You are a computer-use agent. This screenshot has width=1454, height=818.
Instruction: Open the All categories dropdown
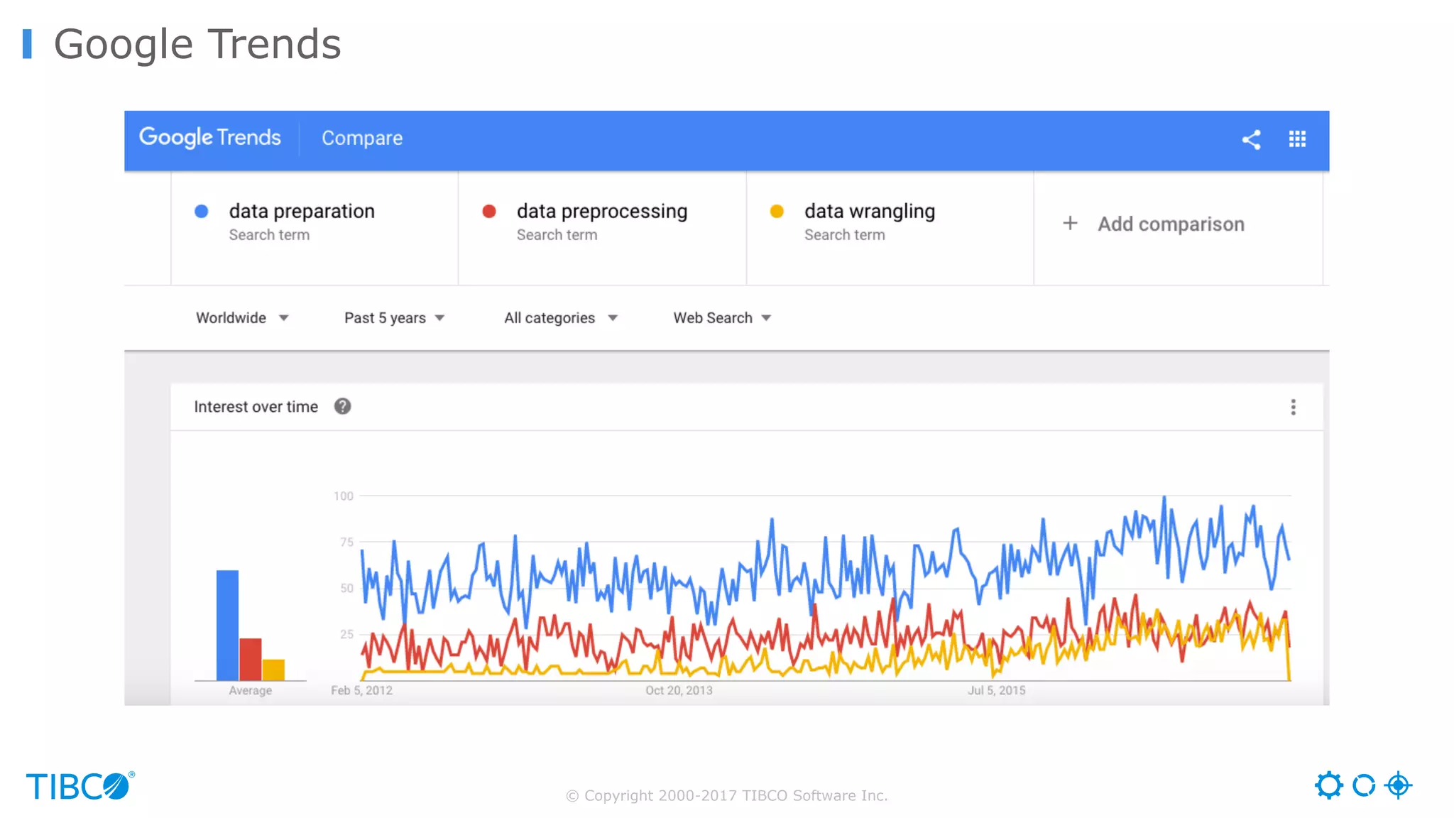pyautogui.click(x=561, y=318)
